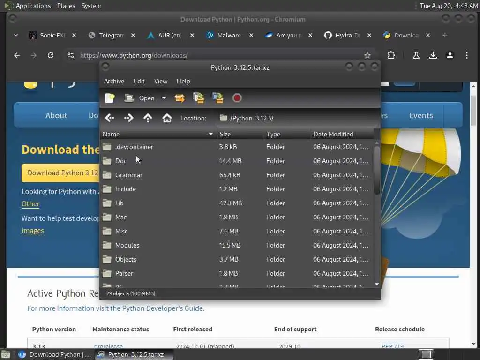
Task: Open Chromium downloads icon
Action: [x=433, y=55]
